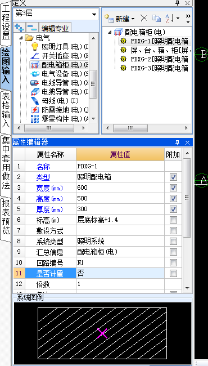Click the 属性名称 column header
Screen dimensions: 208x366
51,154
